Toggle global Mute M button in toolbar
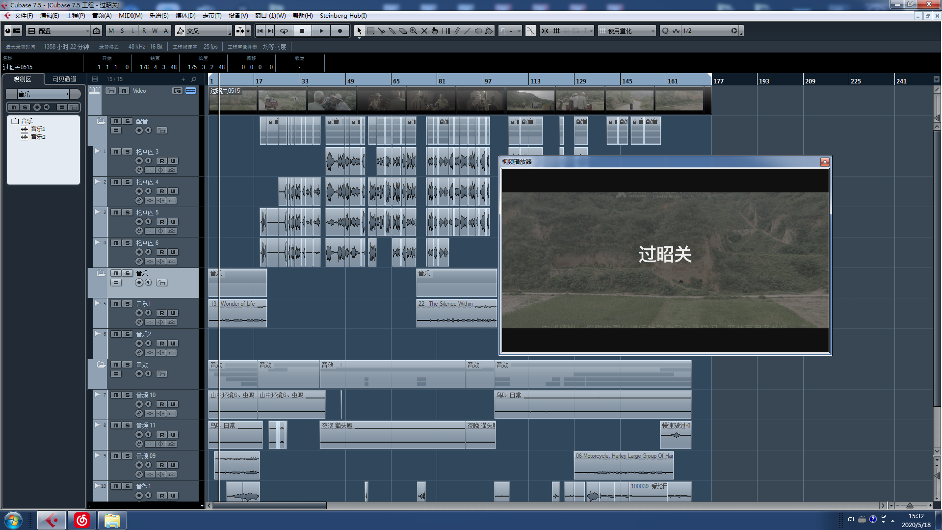 click(x=111, y=31)
